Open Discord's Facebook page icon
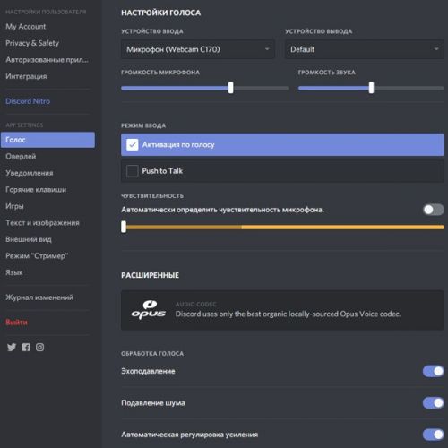448x448 pixels. (x=26, y=347)
